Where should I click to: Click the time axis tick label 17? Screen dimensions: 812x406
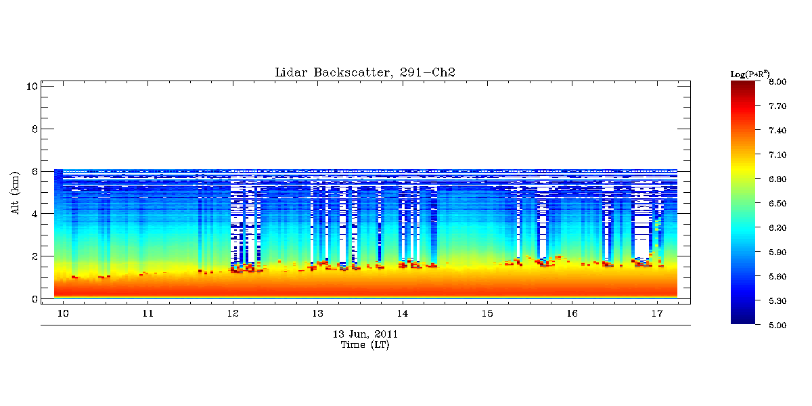(656, 314)
